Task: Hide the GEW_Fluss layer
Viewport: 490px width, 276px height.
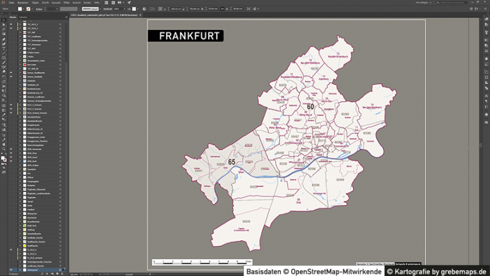Action: (x=11, y=153)
